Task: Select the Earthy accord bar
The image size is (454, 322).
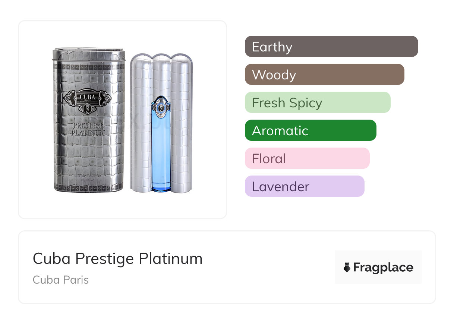Action: pyautogui.click(x=331, y=47)
